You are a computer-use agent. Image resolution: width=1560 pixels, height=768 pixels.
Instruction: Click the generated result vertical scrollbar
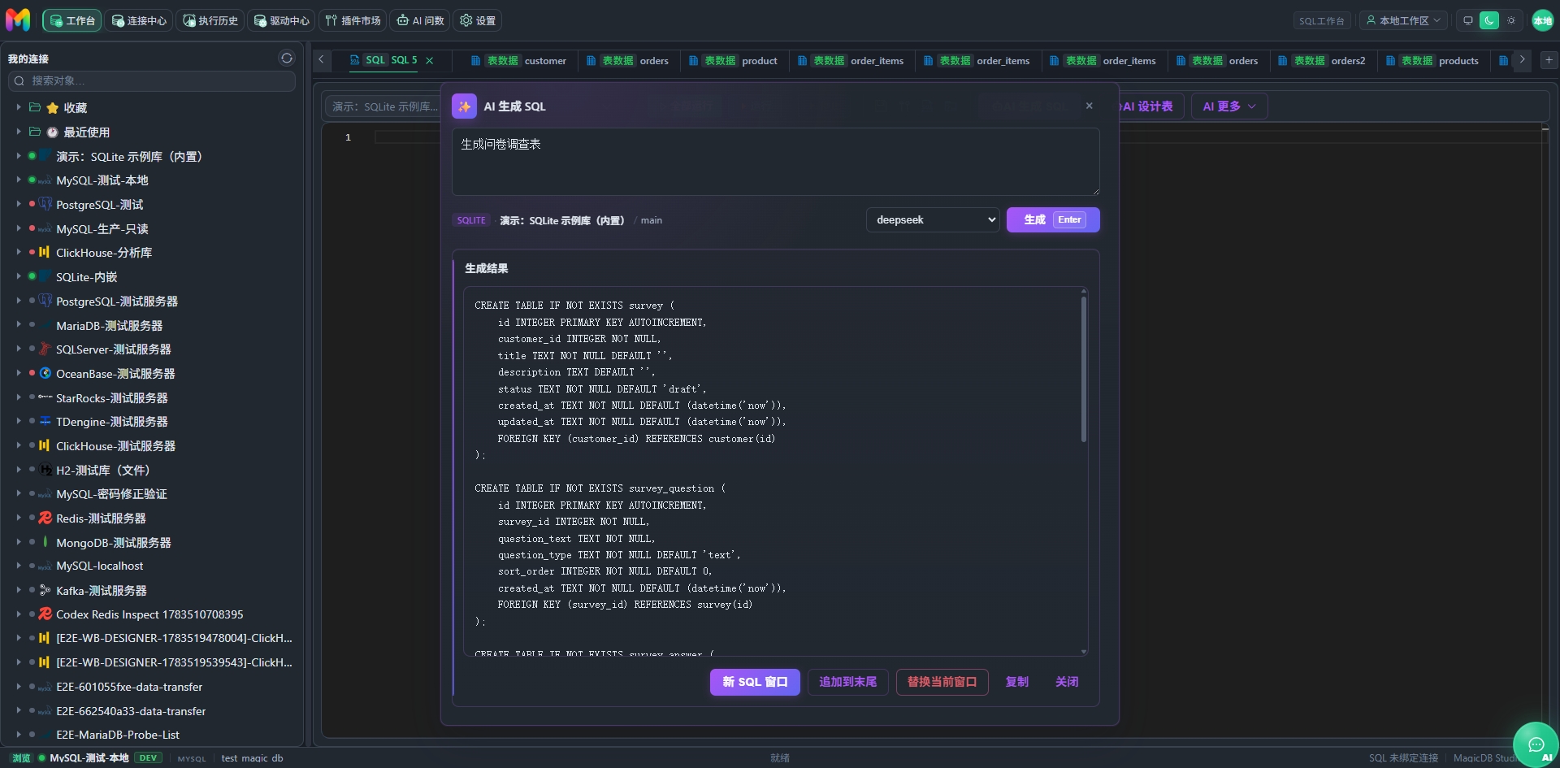[1084, 370]
